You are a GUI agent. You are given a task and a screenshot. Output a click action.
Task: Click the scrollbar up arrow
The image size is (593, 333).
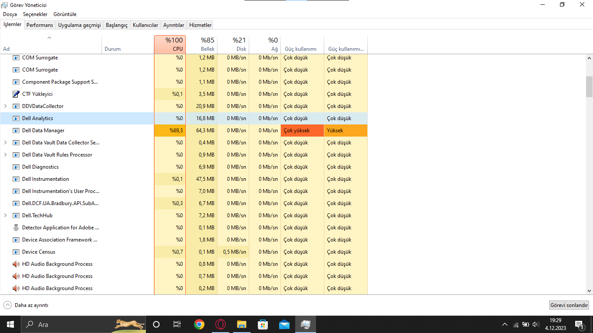589,58
